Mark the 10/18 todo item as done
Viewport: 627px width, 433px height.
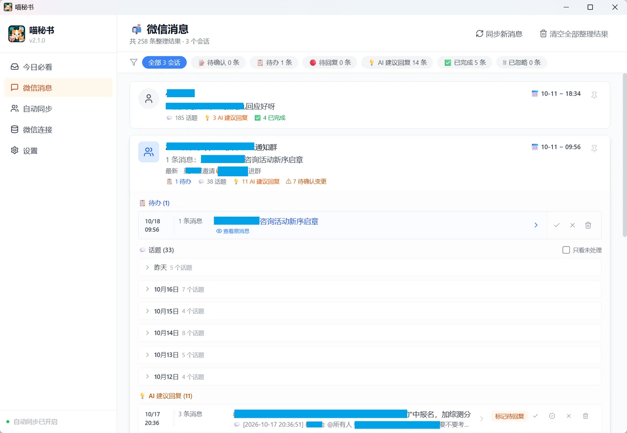pos(556,225)
